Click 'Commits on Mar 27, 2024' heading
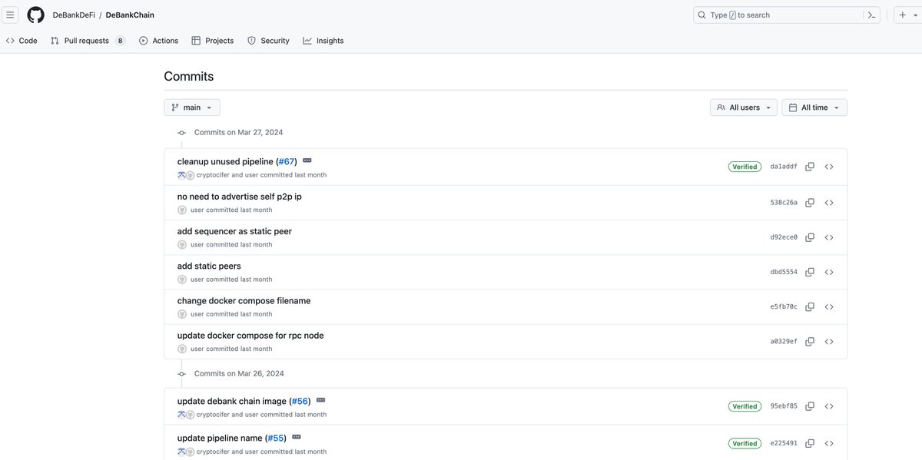 238,132
